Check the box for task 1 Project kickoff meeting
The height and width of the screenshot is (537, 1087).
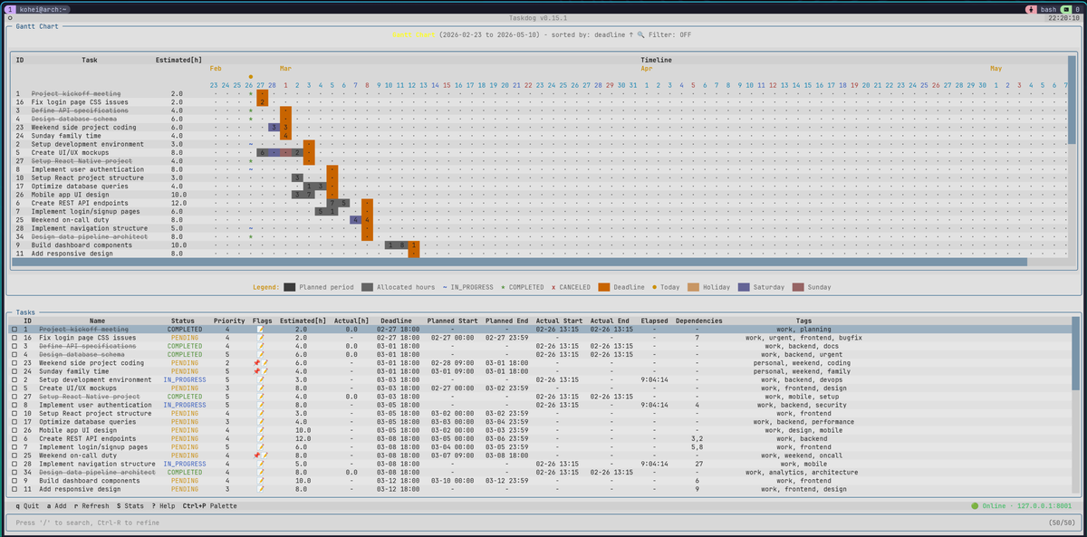(x=14, y=330)
